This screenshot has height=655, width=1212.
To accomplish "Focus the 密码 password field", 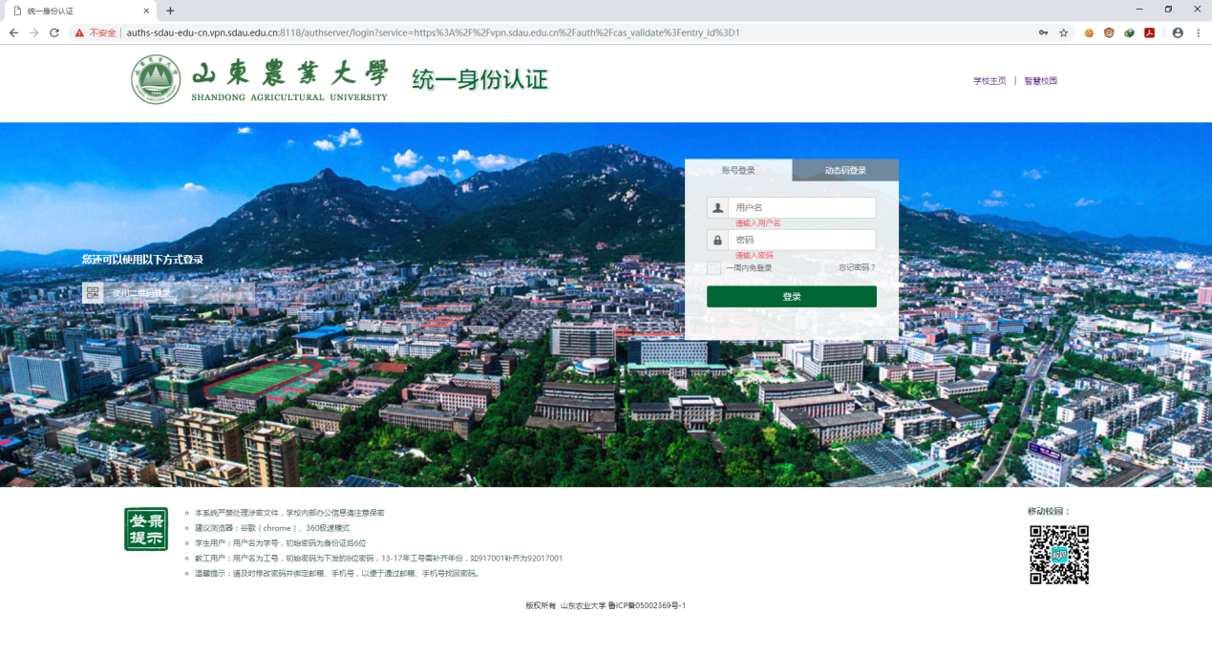I will click(800, 240).
